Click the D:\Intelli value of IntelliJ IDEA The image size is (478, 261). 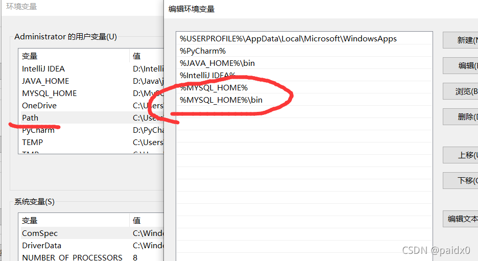click(x=148, y=69)
